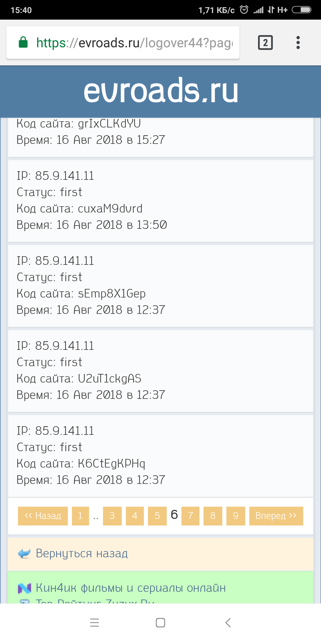
Task: Go to page 1 of the log
Action: click(80, 516)
